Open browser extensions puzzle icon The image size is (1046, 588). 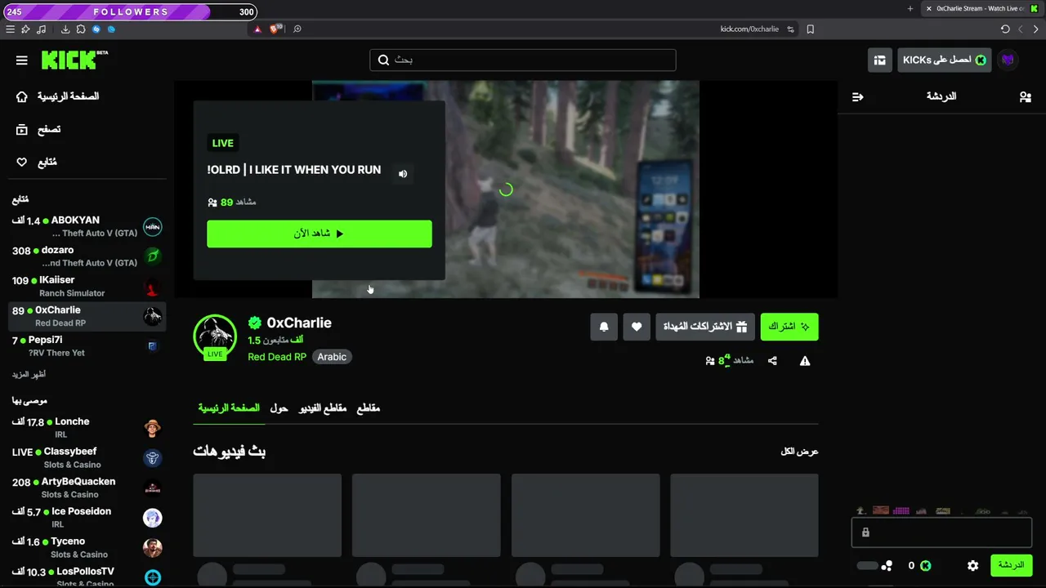click(x=81, y=29)
